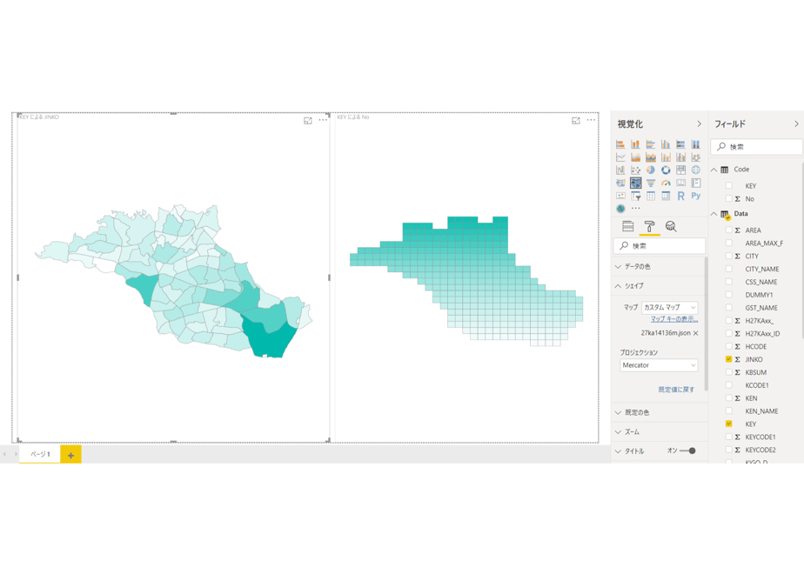Select the R script visual
The image size is (804, 574).
[680, 196]
